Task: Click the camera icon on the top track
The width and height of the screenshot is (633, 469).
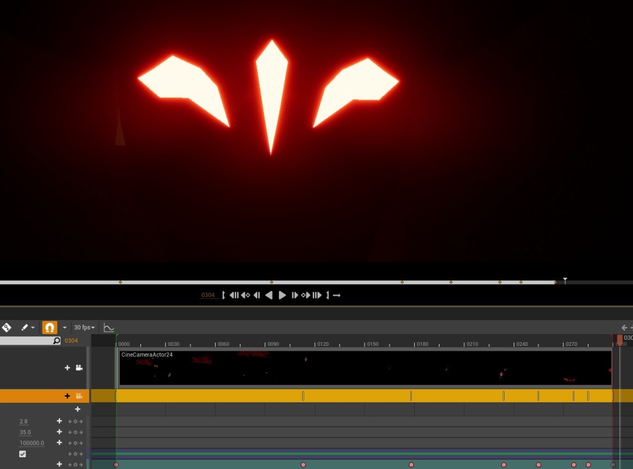Action: click(x=79, y=368)
